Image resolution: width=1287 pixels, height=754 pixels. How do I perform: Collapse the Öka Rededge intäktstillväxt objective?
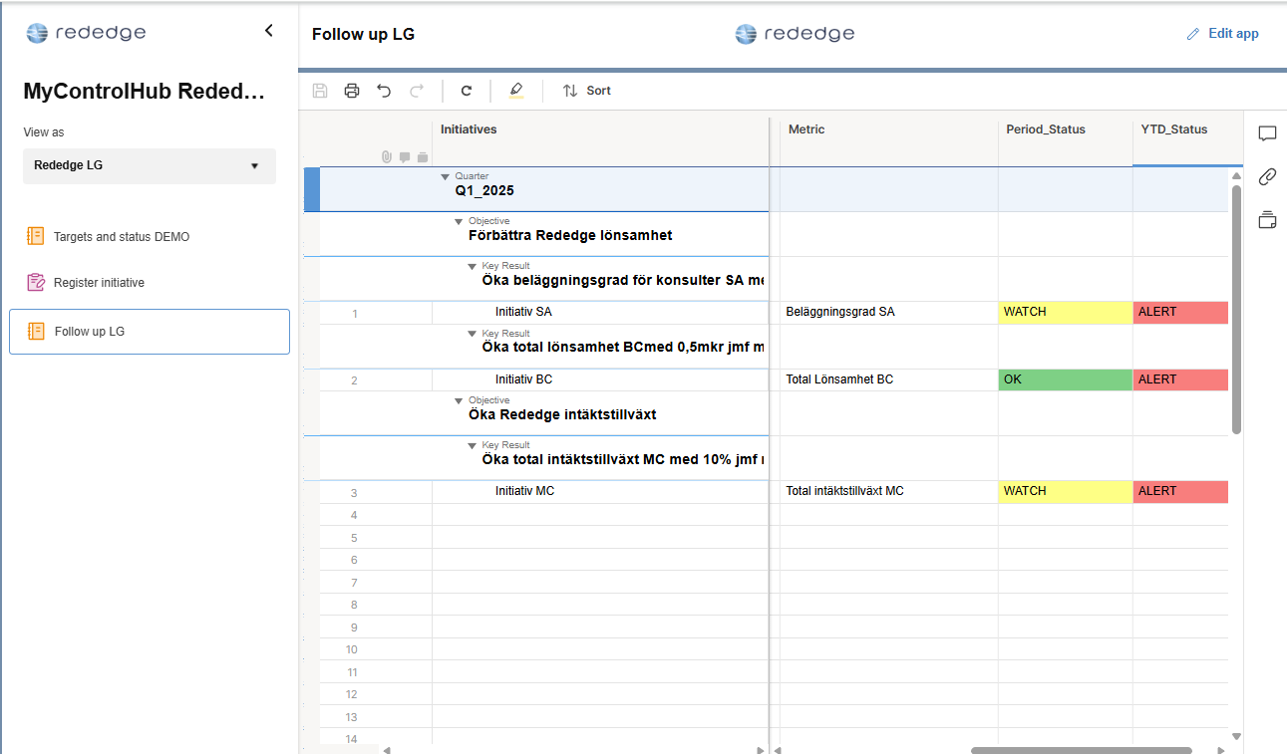click(459, 401)
